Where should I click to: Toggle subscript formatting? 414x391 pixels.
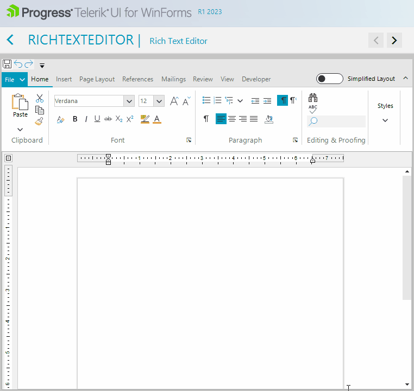(119, 119)
